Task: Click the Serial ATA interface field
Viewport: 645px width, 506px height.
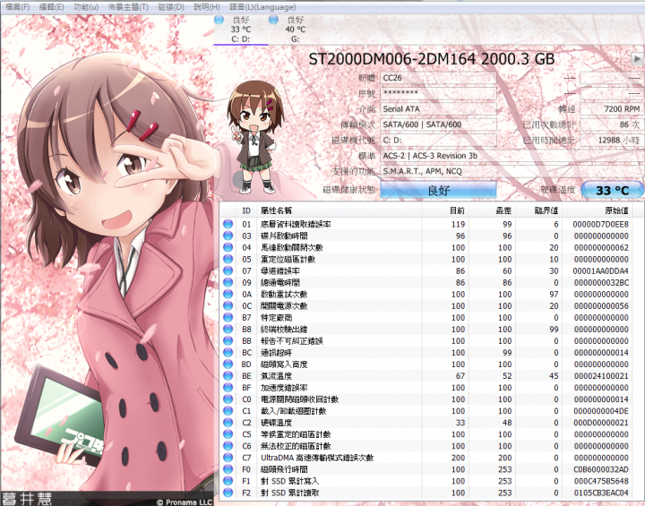Action: pos(438,109)
